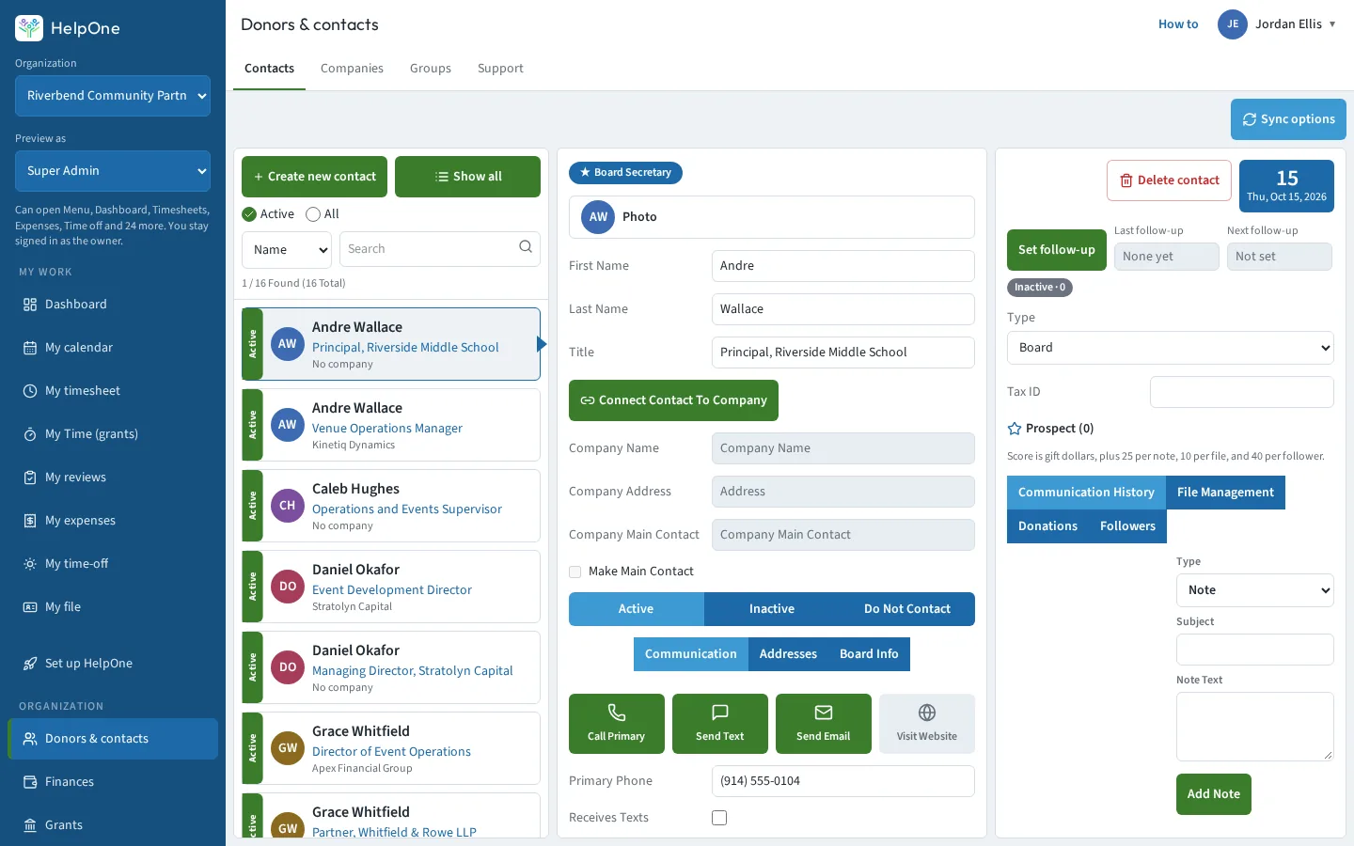Open the Addresses tab

tap(788, 654)
